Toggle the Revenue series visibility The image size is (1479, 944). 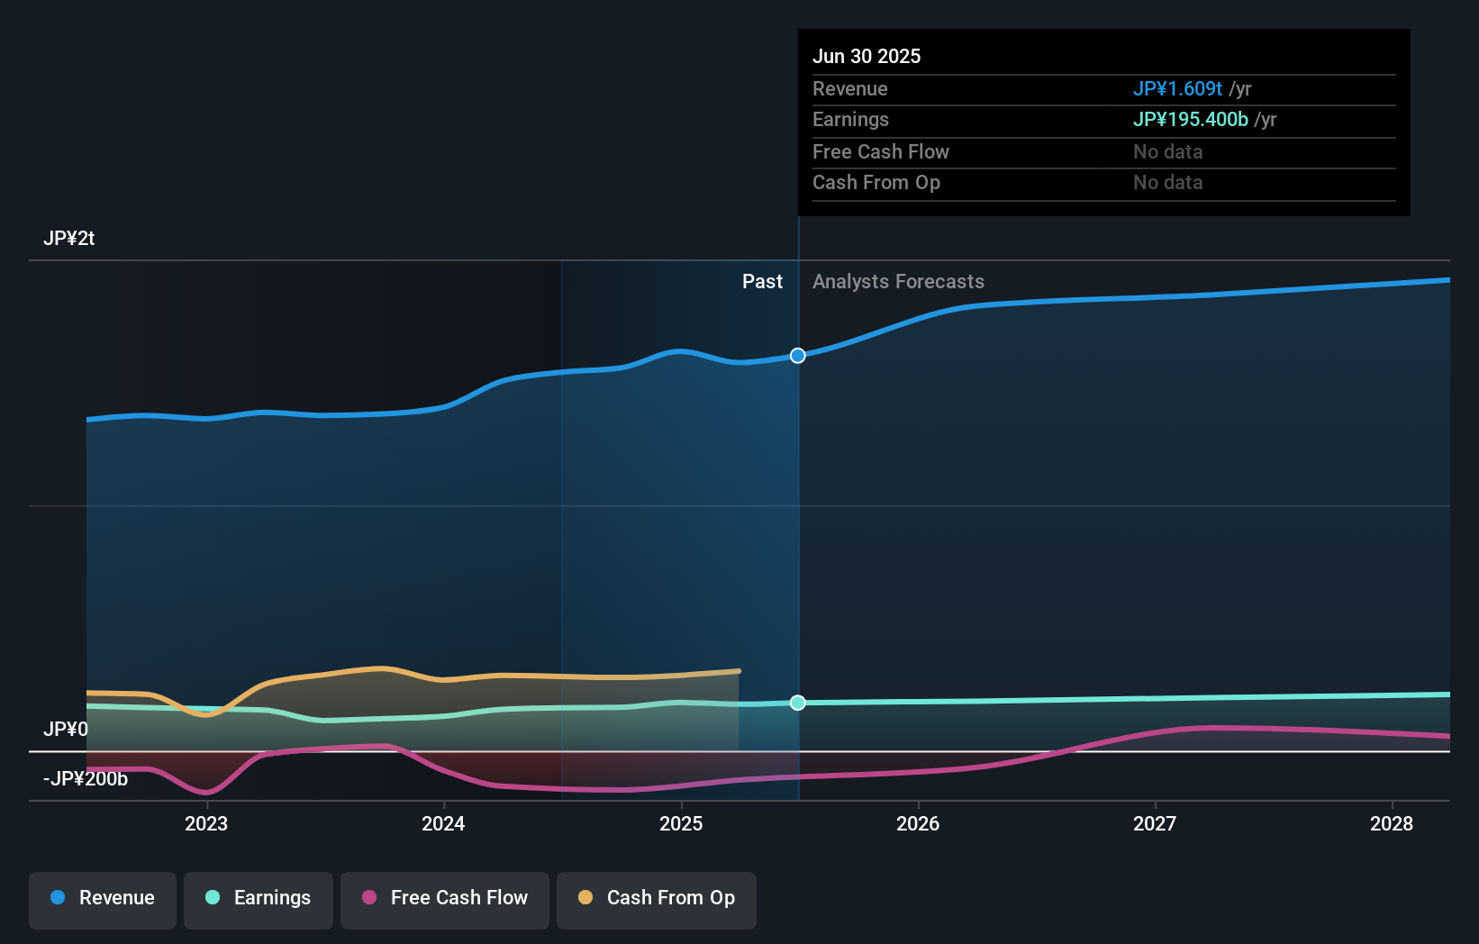102,898
